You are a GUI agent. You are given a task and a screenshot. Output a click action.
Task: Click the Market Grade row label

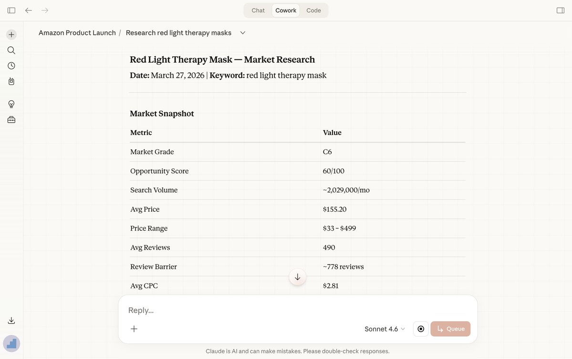pos(152,152)
